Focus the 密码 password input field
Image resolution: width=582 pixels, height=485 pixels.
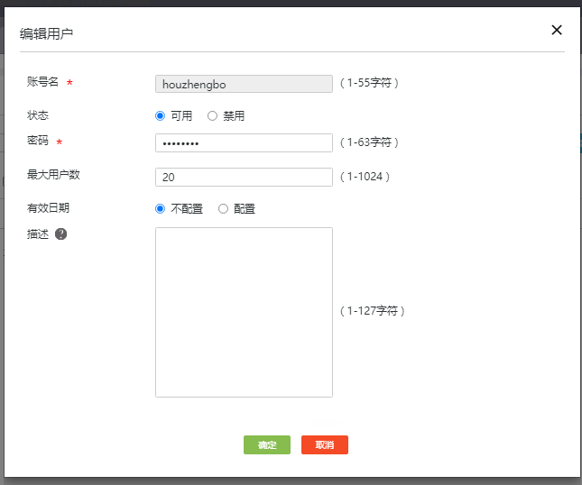[x=244, y=143]
